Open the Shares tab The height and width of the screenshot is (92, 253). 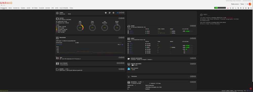[x=23, y=8]
